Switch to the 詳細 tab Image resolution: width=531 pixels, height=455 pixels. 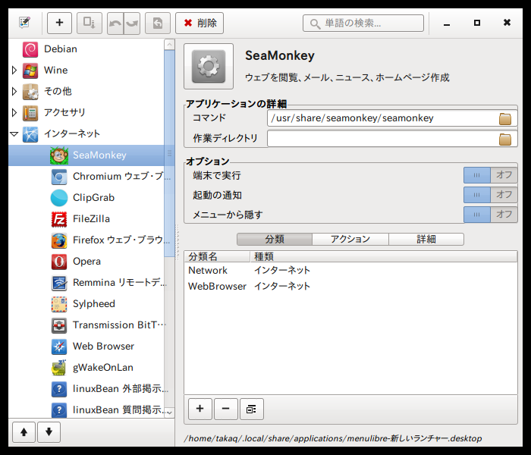tap(426, 239)
